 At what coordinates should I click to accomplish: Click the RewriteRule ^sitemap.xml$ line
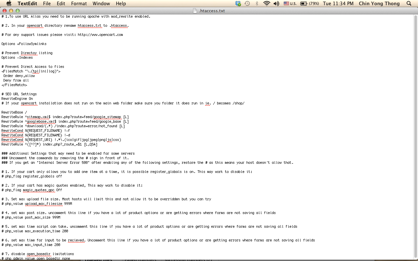65,117
